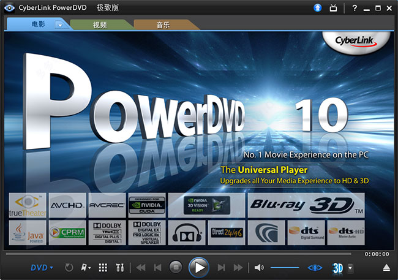The image size is (398, 280).
Task: Click the playback seek bar
Action: tap(179, 254)
